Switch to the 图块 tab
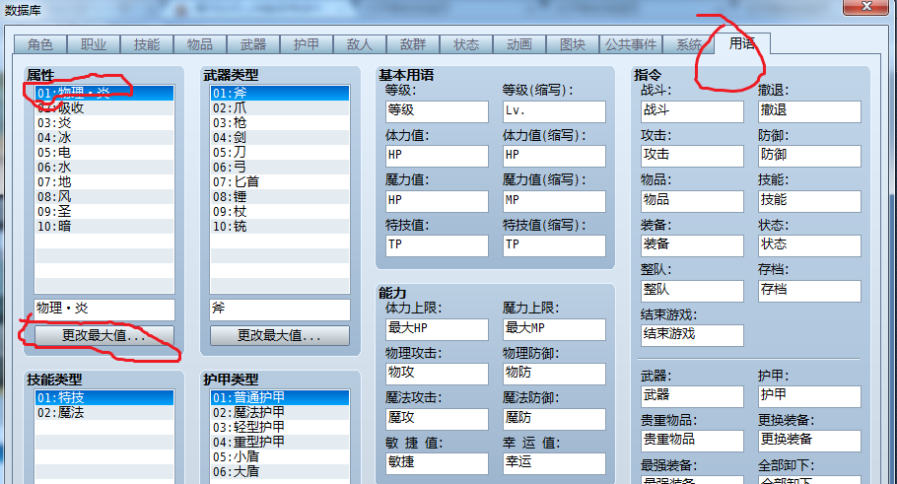This screenshot has height=484, width=897. coord(572,44)
